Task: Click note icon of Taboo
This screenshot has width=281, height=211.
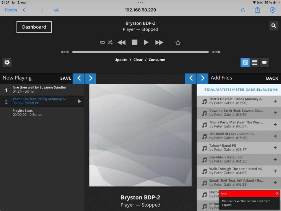Action: (x=204, y=148)
